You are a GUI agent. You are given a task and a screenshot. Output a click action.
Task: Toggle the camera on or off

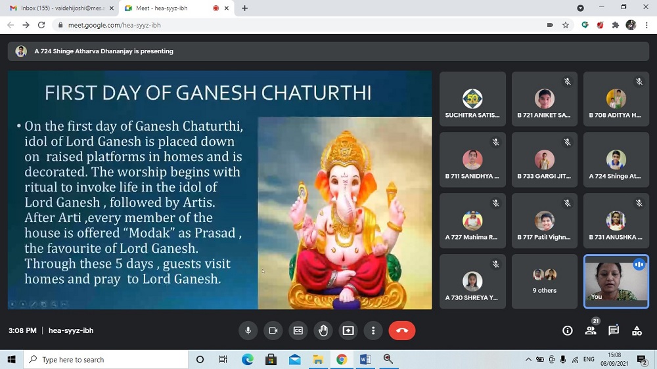(x=273, y=330)
